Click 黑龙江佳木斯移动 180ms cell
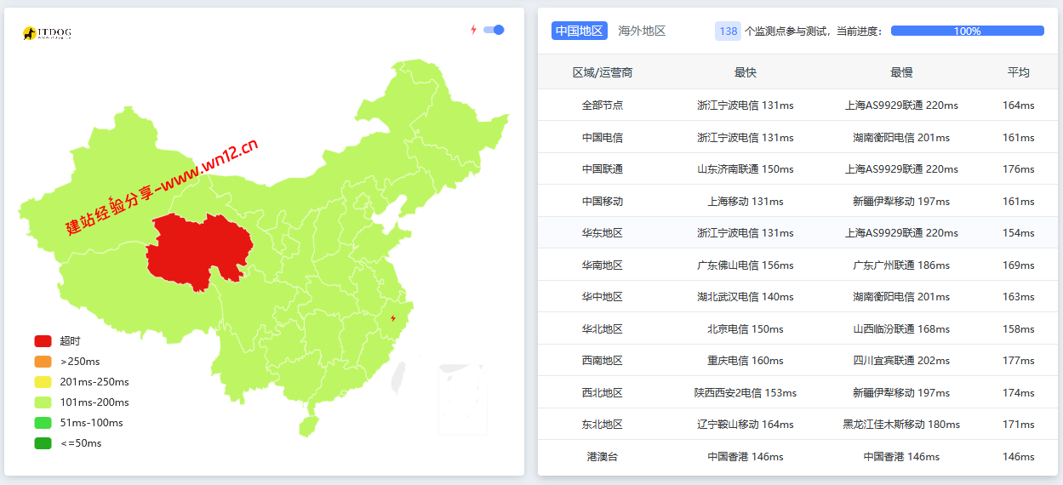 pos(901,425)
